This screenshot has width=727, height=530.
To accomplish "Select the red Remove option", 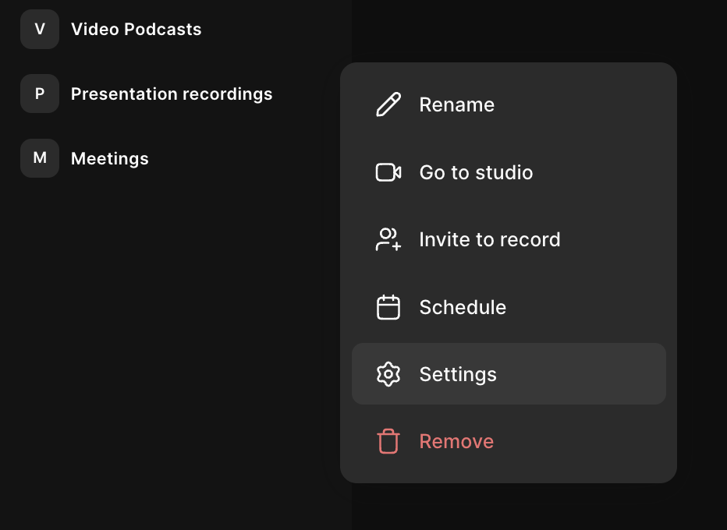I will (x=509, y=441).
